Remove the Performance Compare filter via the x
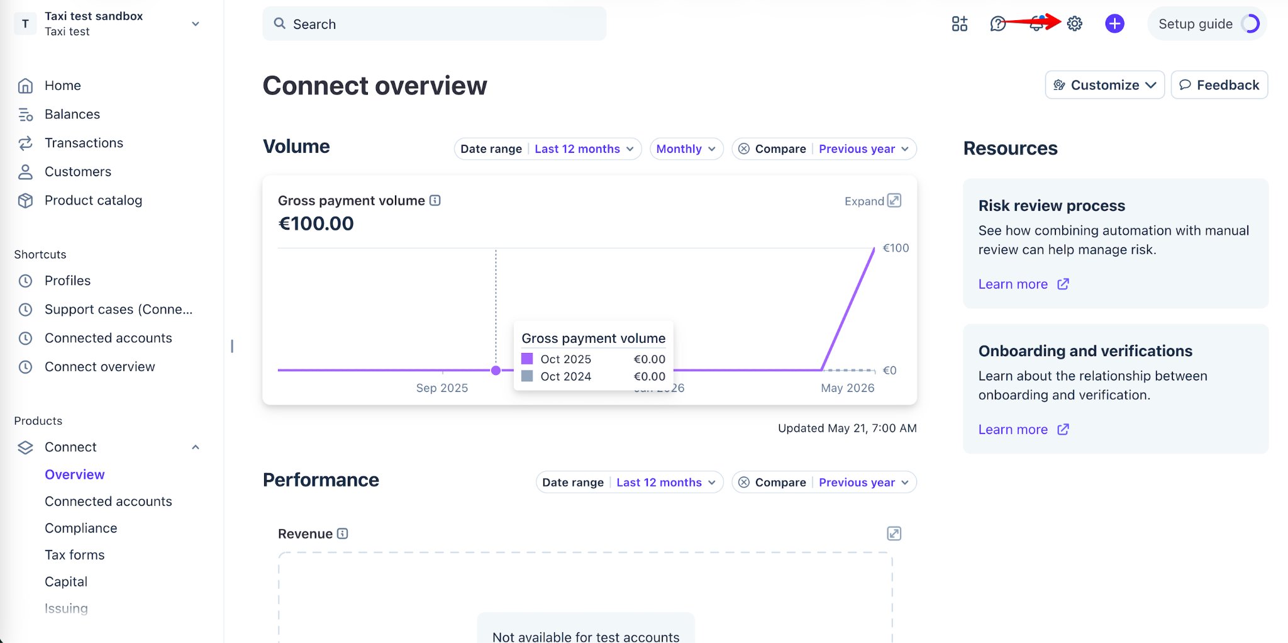Image resolution: width=1288 pixels, height=643 pixels. 744,483
